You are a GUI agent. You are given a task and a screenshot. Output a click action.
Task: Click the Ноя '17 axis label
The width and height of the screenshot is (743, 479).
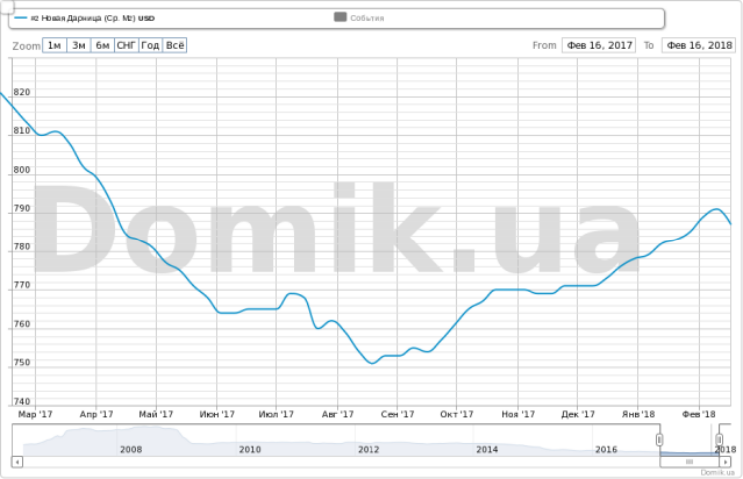click(x=518, y=414)
